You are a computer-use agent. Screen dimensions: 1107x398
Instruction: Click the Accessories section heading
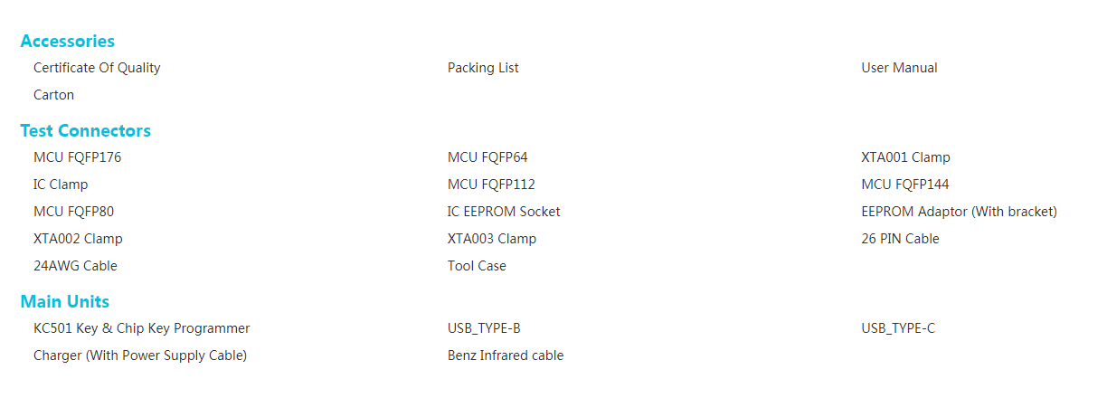[68, 41]
